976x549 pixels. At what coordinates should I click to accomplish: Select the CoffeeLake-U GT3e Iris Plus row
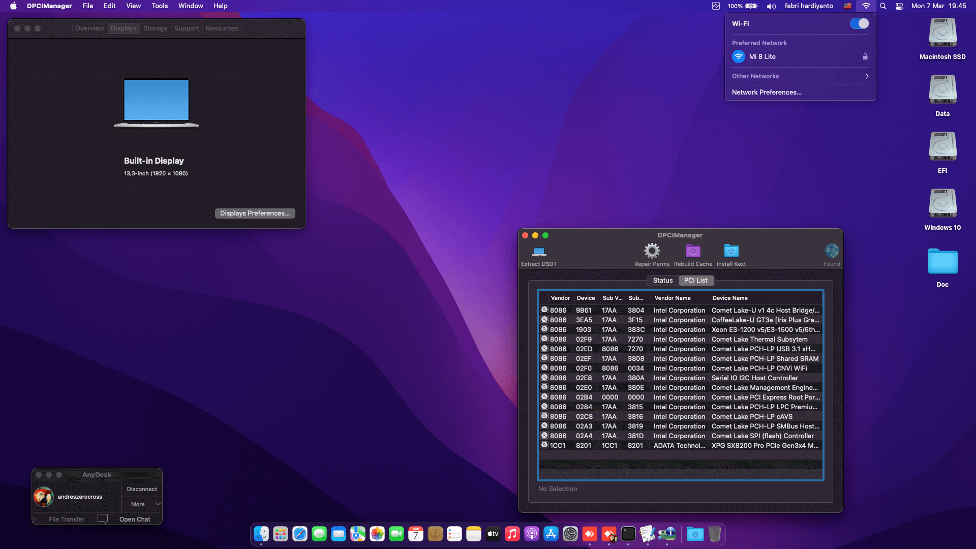point(681,320)
